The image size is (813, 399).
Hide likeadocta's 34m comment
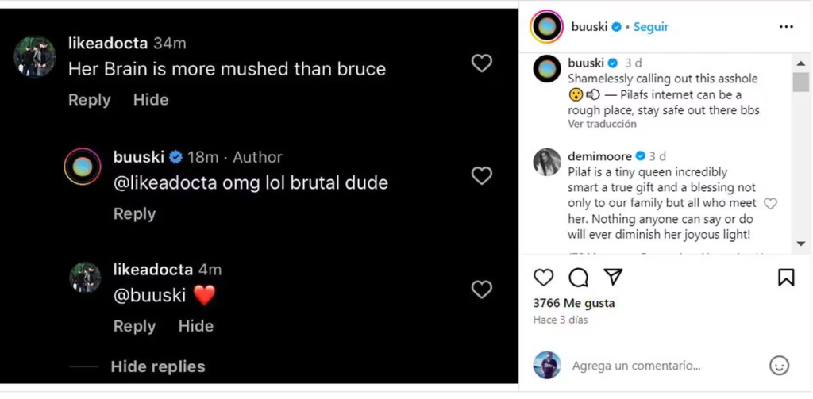(151, 100)
